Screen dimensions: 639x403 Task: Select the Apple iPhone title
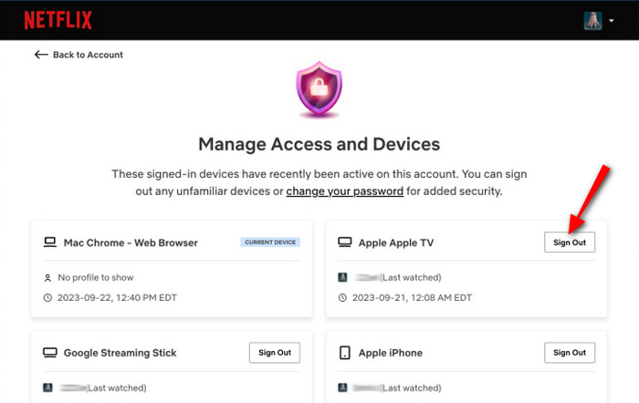point(391,353)
